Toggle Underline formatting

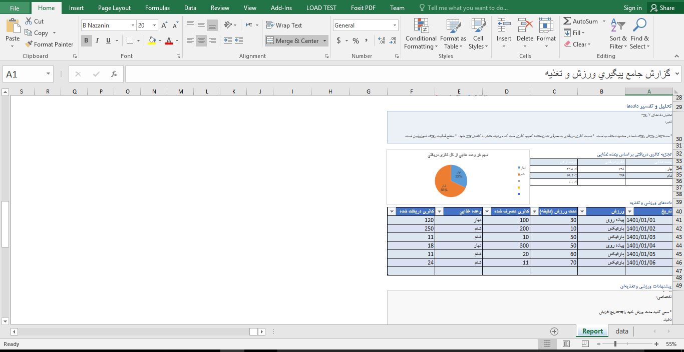(109, 41)
